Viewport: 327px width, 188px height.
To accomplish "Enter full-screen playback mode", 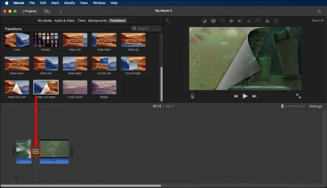I will point(299,96).
